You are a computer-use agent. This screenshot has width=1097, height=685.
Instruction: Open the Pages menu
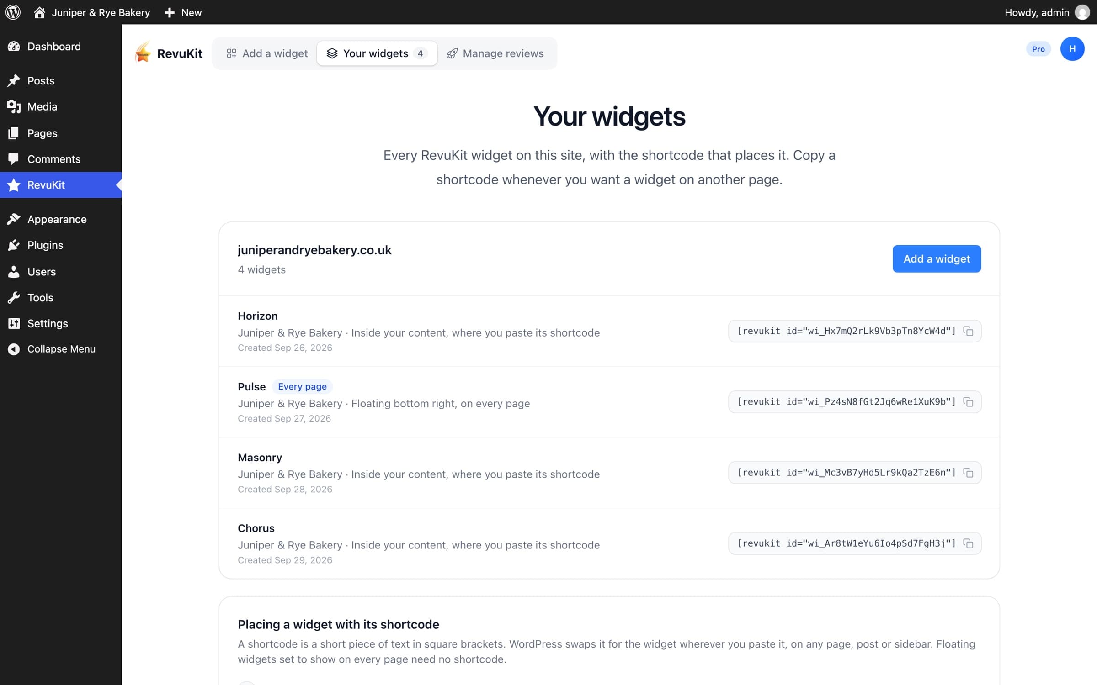(x=61, y=133)
